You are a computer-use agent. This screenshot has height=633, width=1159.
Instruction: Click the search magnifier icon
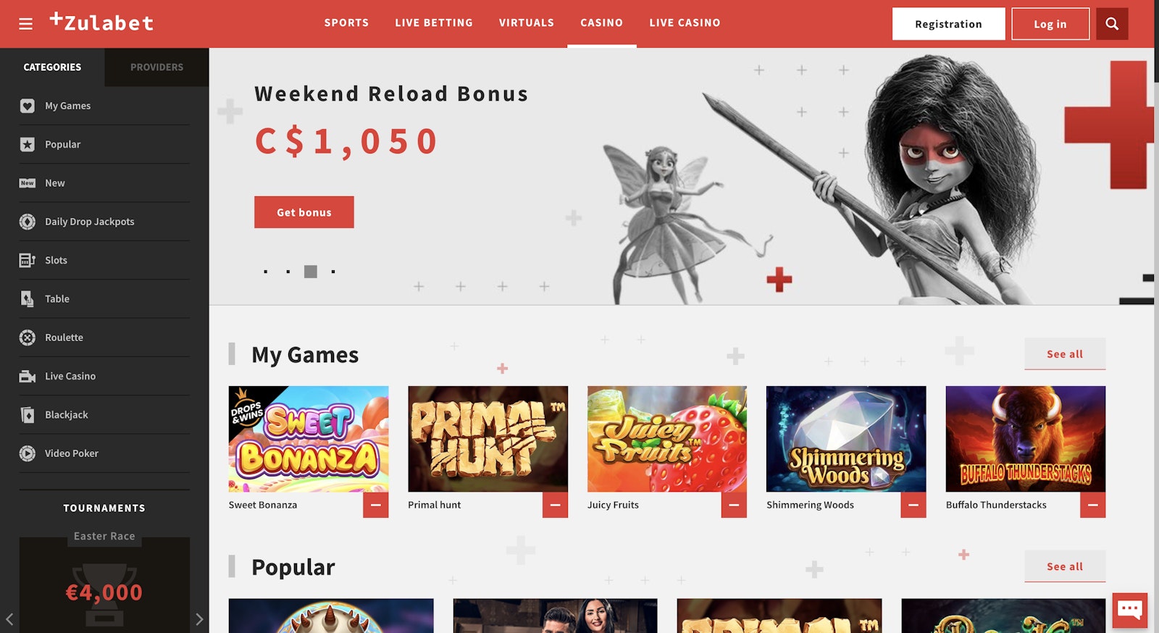pyautogui.click(x=1112, y=24)
